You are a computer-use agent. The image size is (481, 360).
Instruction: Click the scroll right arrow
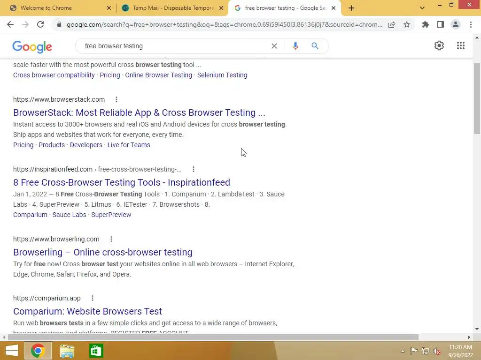(x=469, y=337)
